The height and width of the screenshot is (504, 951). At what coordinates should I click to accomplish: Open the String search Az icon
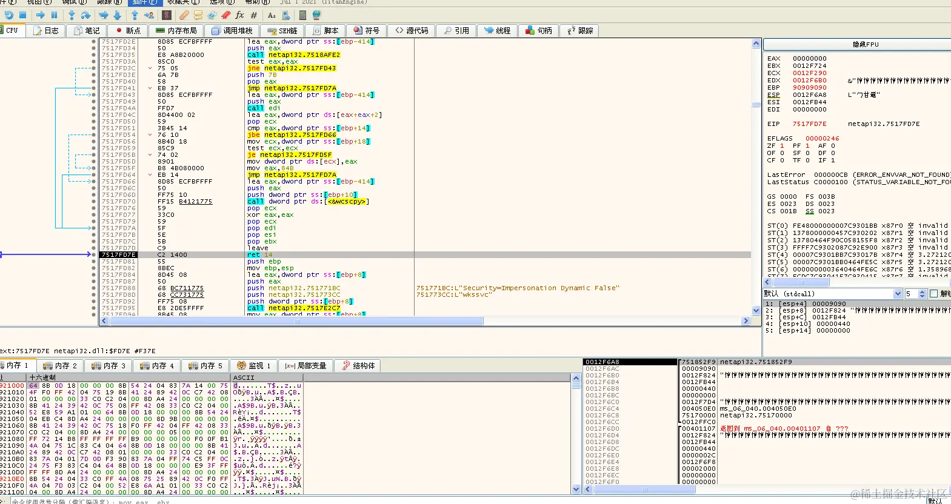(272, 15)
